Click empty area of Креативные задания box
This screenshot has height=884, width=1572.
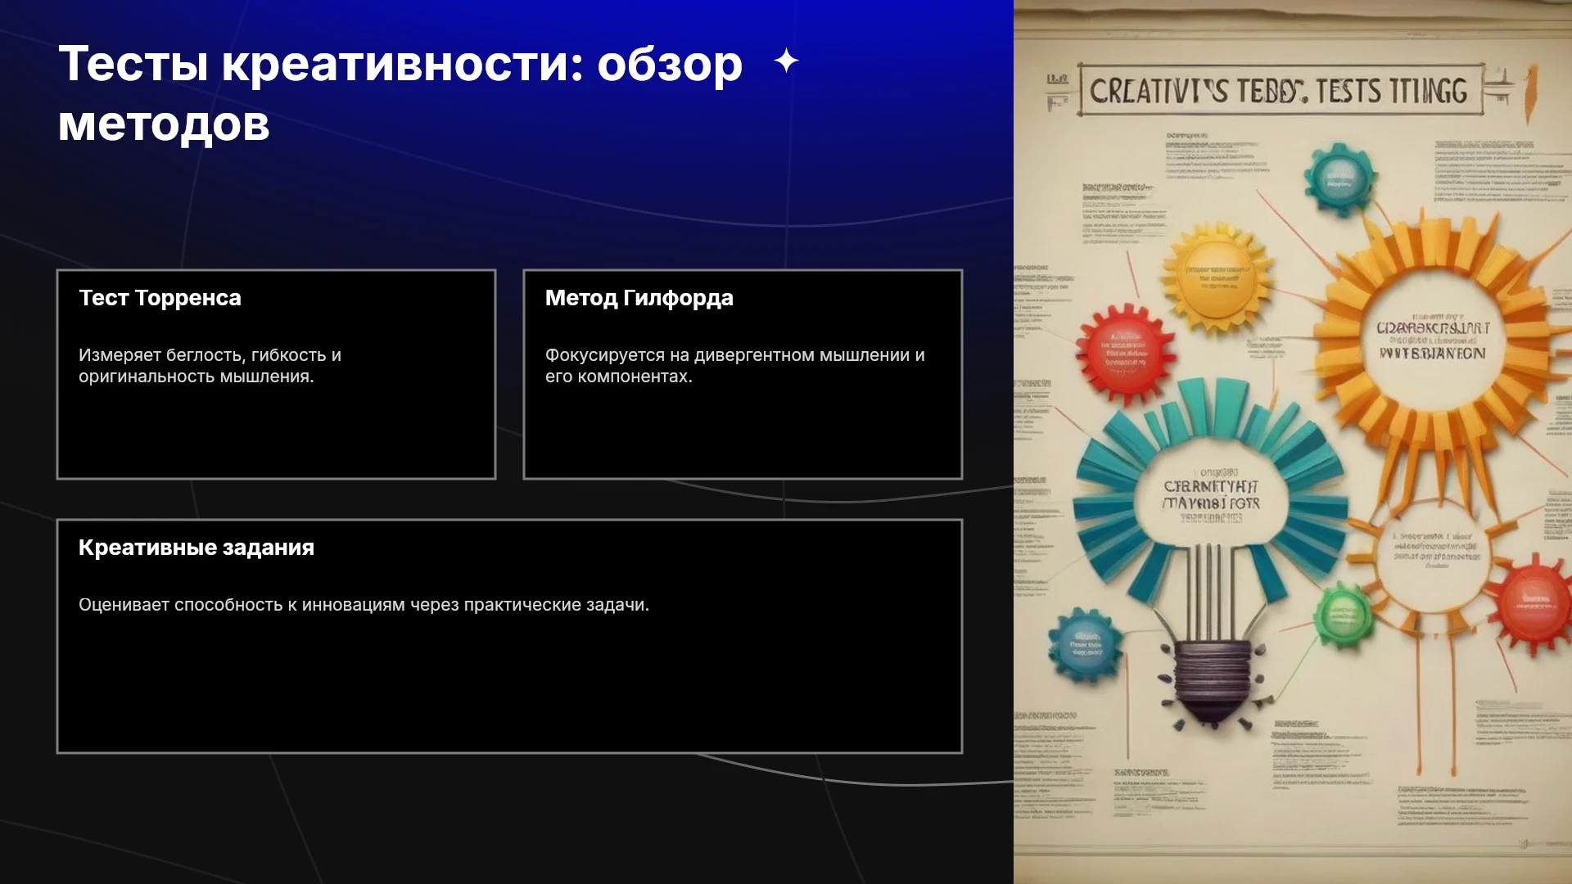pos(509,688)
